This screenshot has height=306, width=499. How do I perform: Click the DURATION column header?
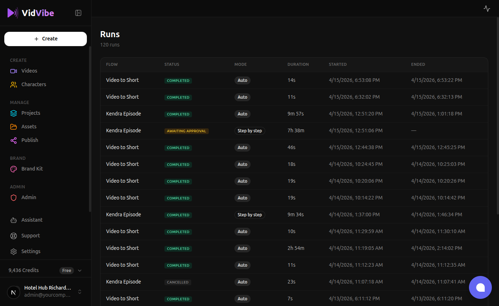tap(298, 64)
